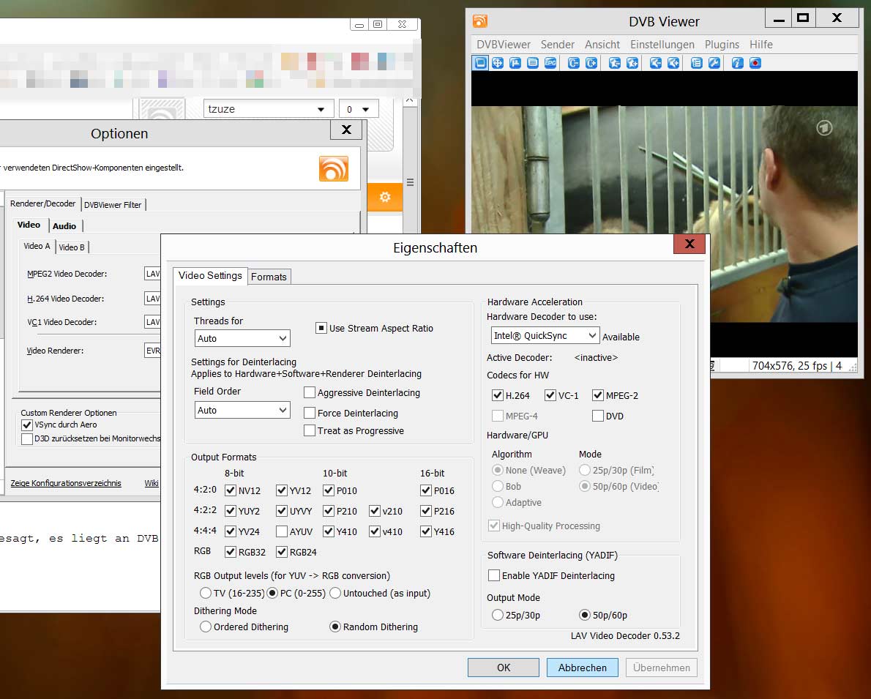871x699 pixels.
Task: Open the Field Order dropdown
Action: pos(242,410)
